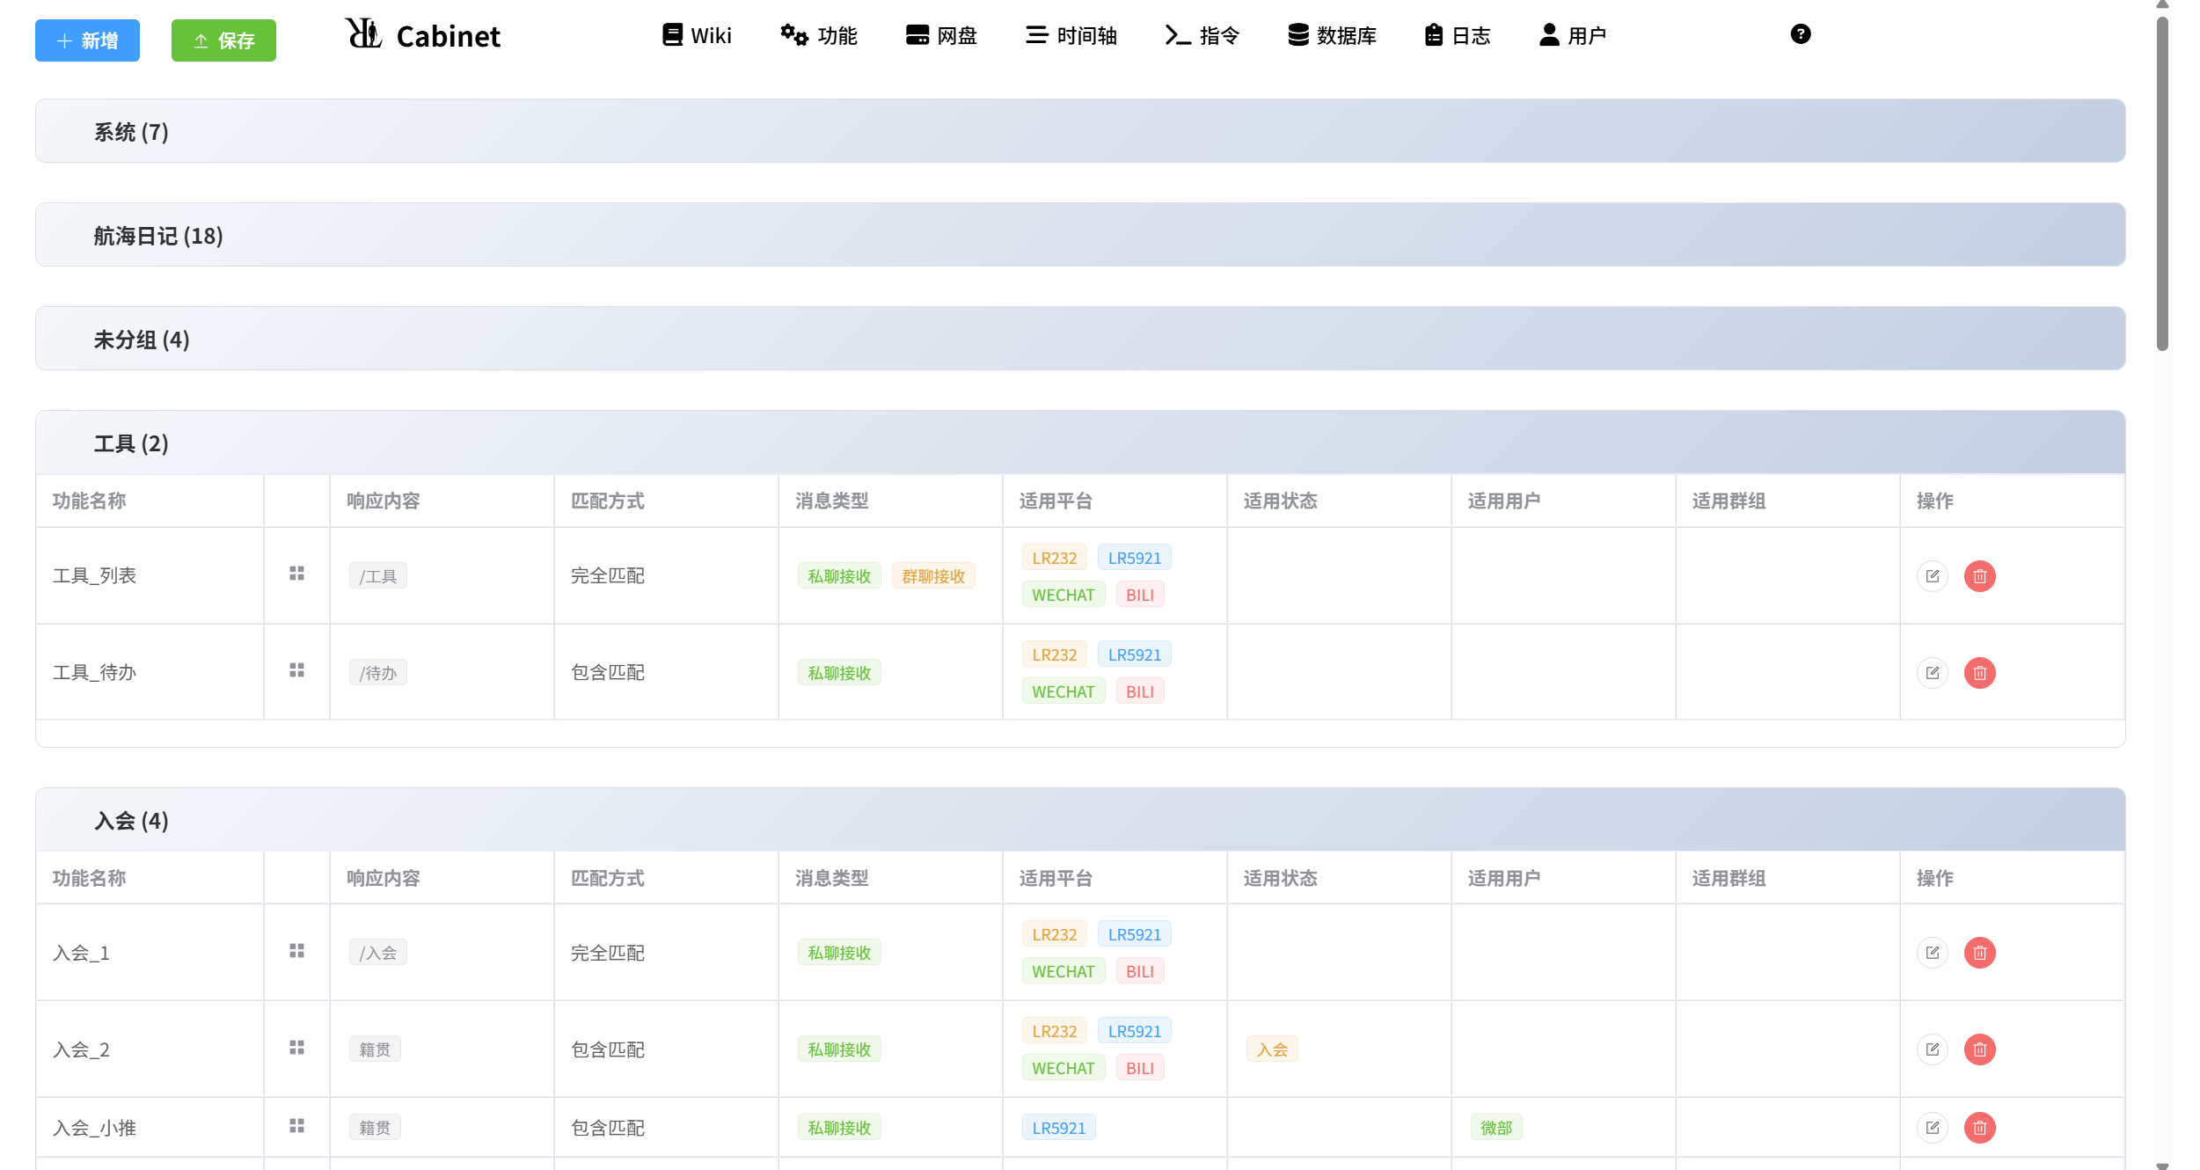Open the Wiki menu item
The image size is (2200, 1170).
tap(696, 36)
